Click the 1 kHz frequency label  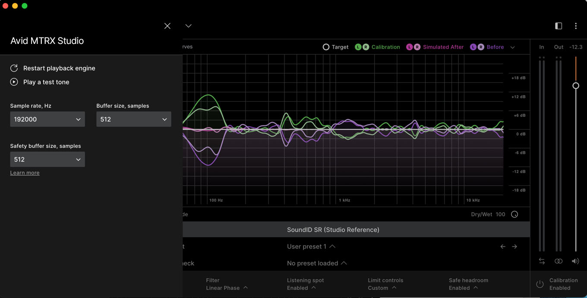344,200
